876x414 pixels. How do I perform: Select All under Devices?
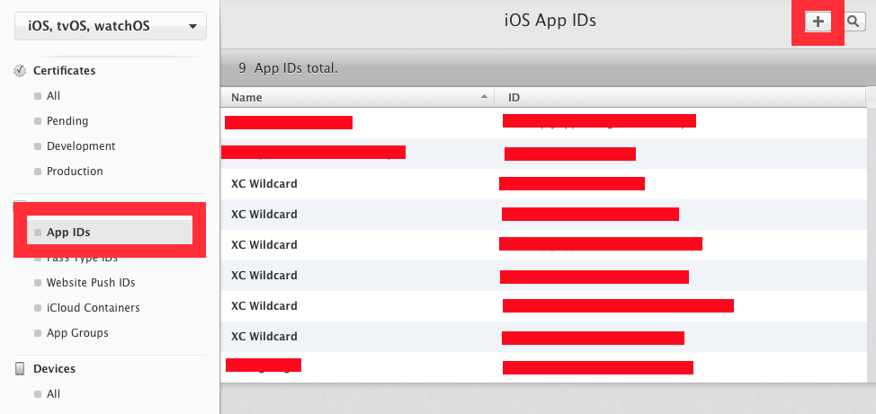54,394
